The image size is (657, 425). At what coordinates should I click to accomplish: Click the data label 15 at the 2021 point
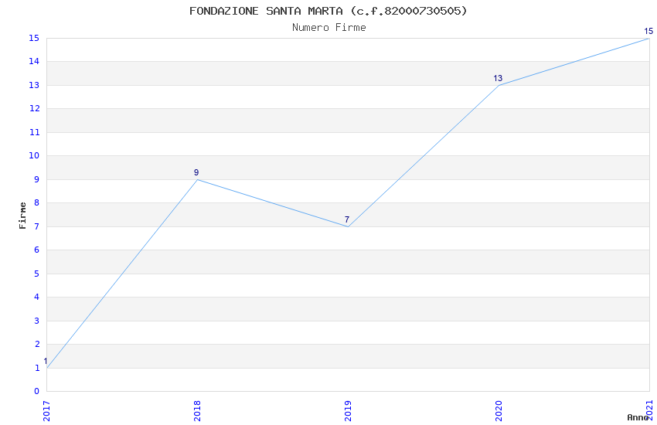pyautogui.click(x=648, y=32)
